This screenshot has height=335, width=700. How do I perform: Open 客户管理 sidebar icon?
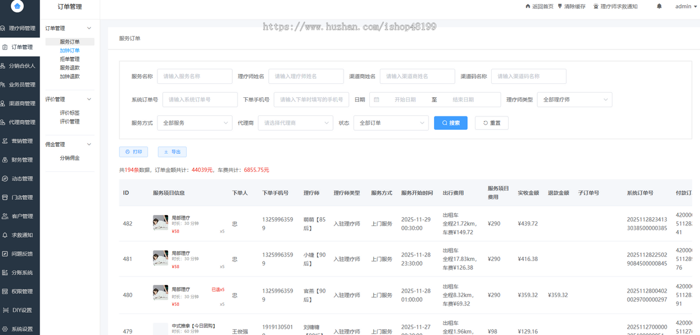pos(5,216)
